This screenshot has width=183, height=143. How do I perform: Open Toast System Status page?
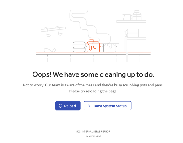pos(107,106)
